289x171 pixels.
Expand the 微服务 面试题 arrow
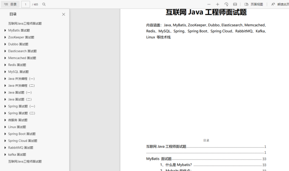coord(5,120)
